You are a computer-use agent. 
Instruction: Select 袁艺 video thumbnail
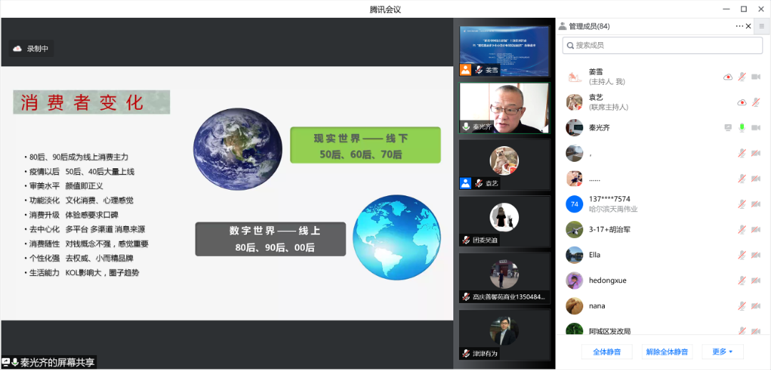click(x=505, y=165)
